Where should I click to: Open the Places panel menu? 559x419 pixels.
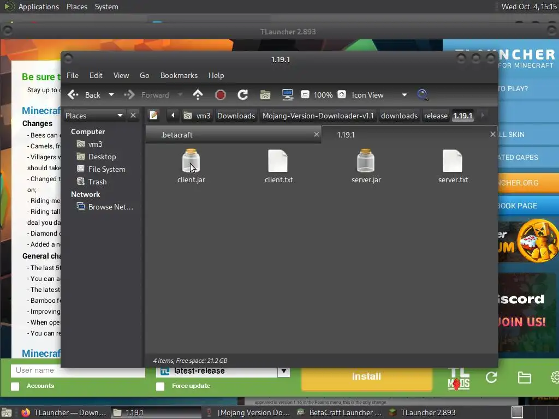click(77, 7)
